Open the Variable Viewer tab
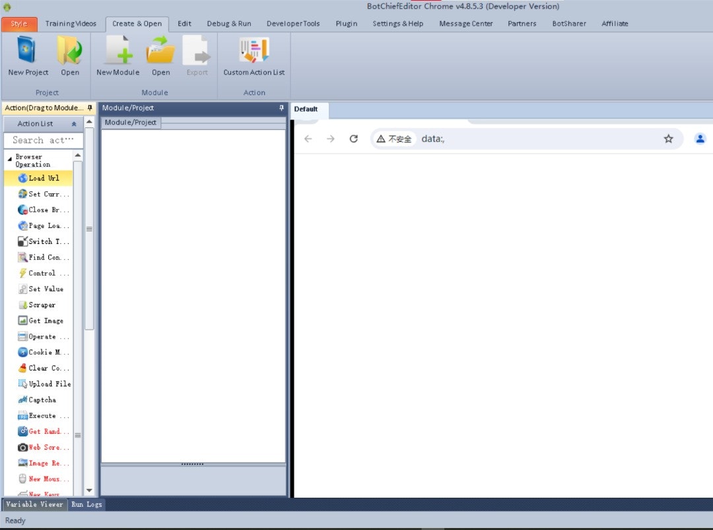713x530 pixels. tap(34, 504)
